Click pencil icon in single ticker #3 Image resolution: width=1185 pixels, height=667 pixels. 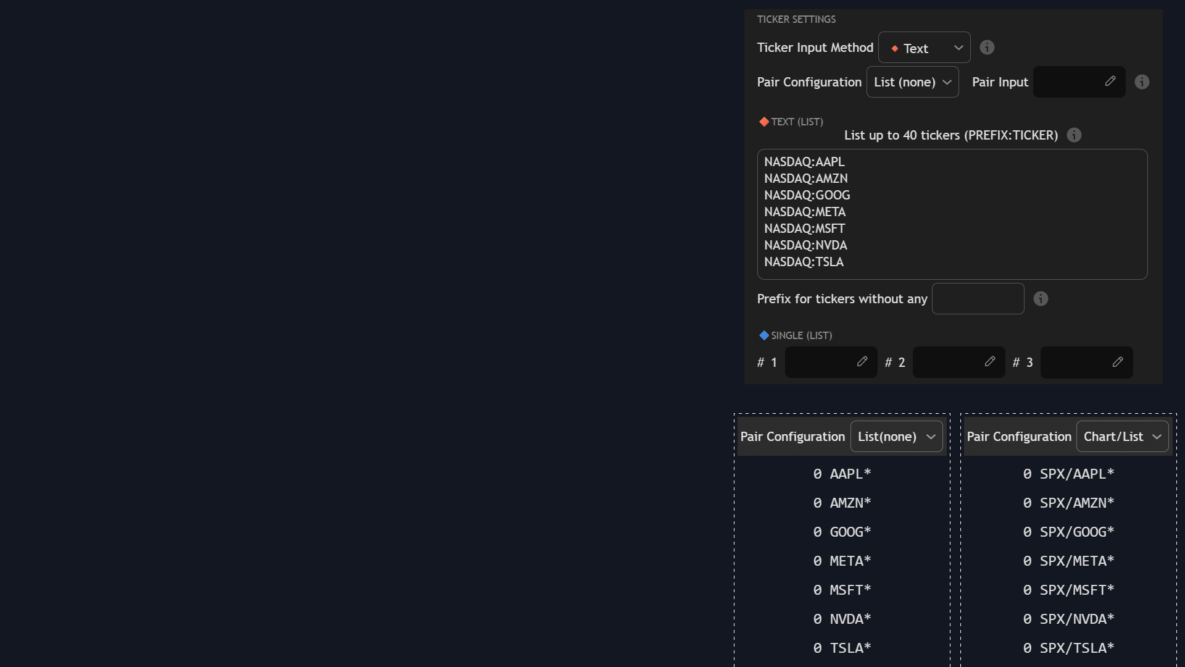click(x=1118, y=362)
